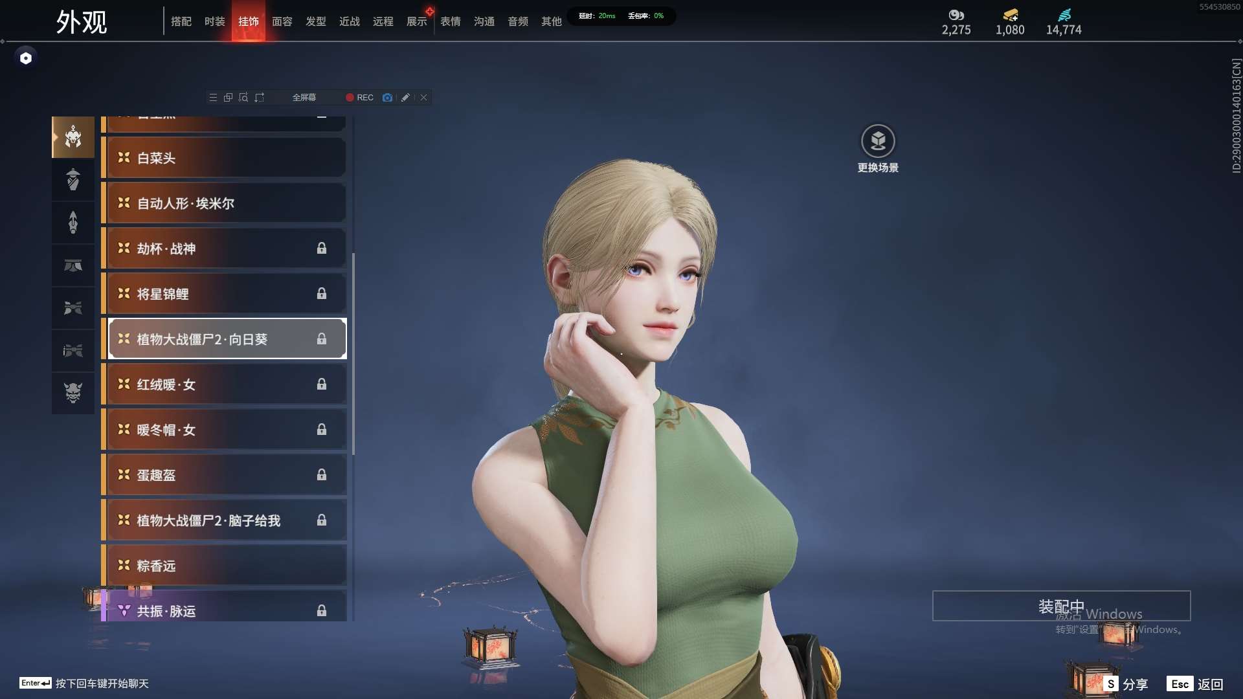Select the headwear accessory category icon

[73, 137]
